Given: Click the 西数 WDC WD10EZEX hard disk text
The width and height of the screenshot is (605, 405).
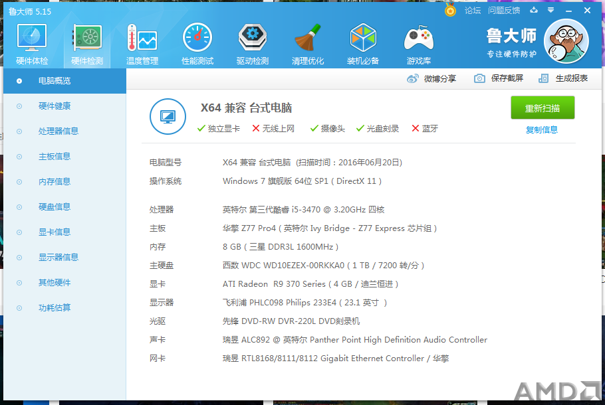Looking at the screenshot, I should pyautogui.click(x=323, y=266).
